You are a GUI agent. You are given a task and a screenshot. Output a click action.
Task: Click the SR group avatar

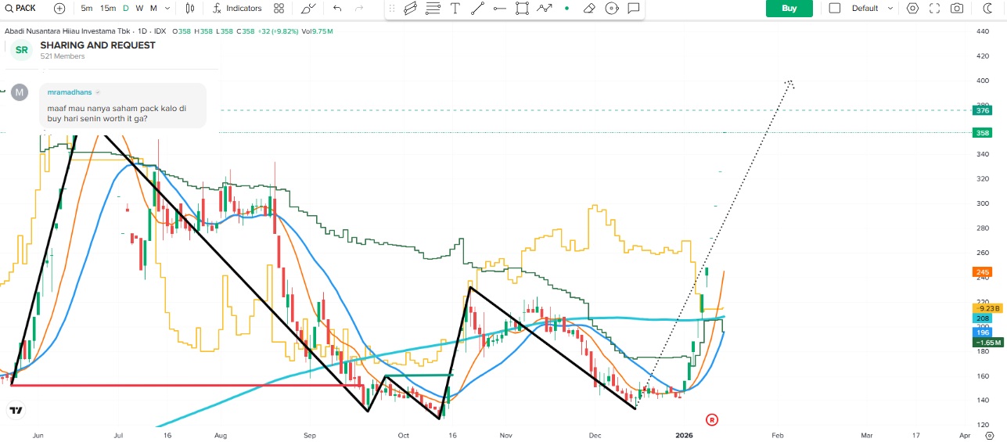[x=21, y=50]
